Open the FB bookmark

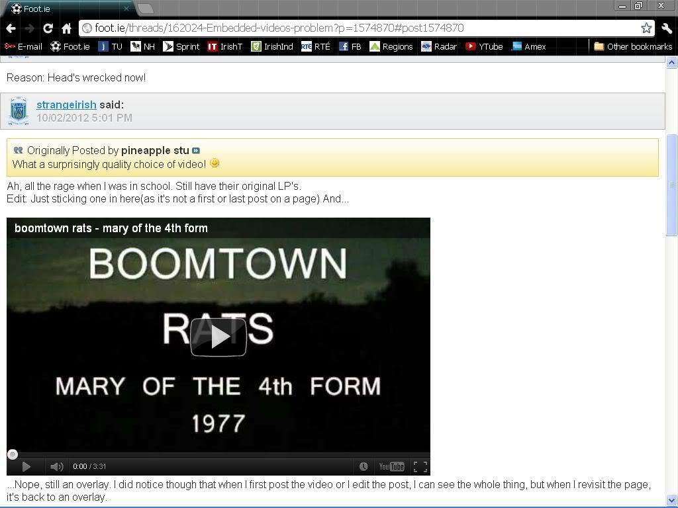pos(350,46)
